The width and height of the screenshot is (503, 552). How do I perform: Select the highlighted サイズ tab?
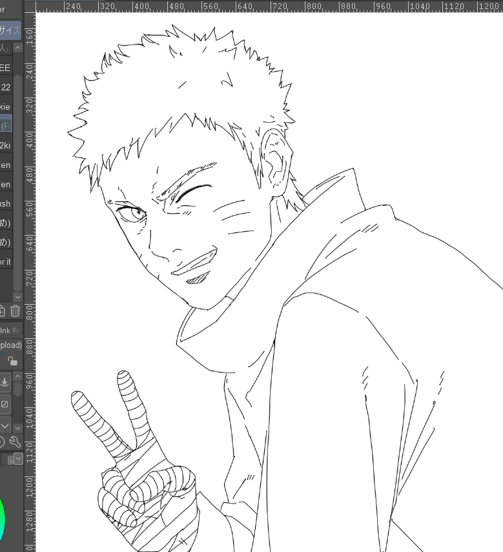[x=10, y=30]
